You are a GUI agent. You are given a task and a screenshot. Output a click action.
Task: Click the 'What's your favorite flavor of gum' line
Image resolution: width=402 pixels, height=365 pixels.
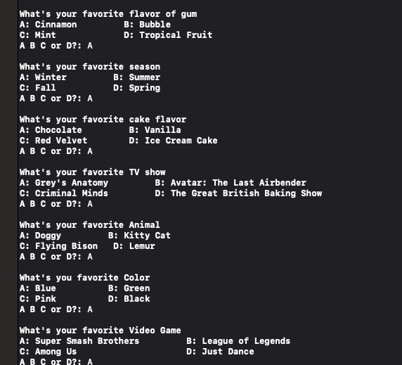coord(108,14)
